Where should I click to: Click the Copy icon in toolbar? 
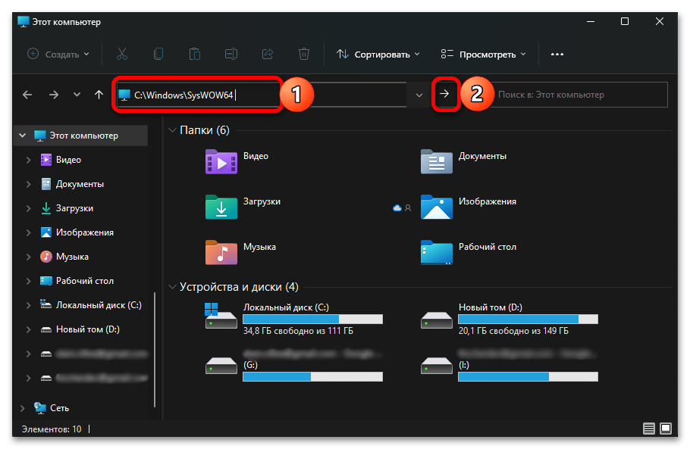point(158,54)
